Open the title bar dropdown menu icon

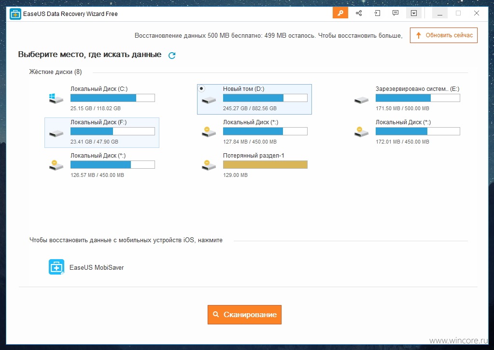pos(414,13)
